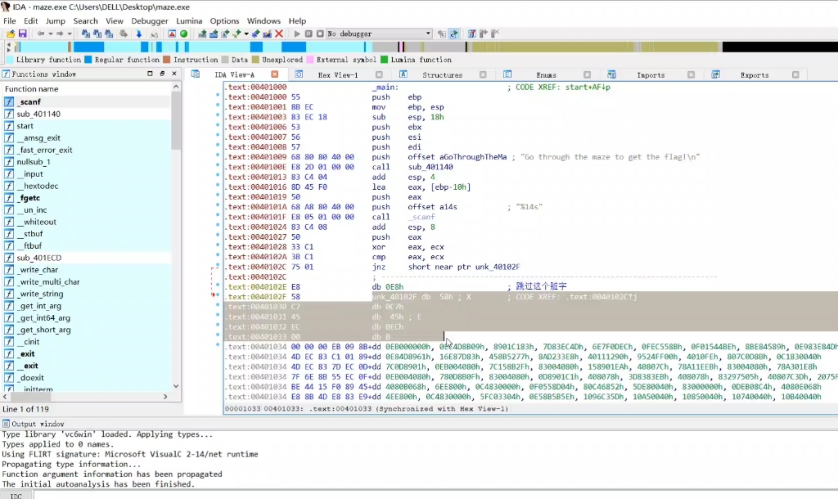838x499 pixels.
Task: Switch to the Hex View-1 tab
Action: (338, 74)
